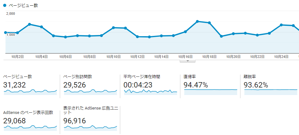299x135 pixels.
Task: Open the ページビュー数 sparkline under 31,232
Action: point(30,92)
